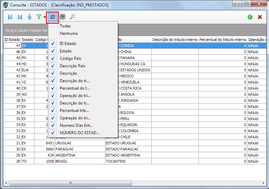This screenshot has height=189, width=269.
Task: Sort by Percentual do tributo interno header
Action: pyautogui.click(x=222, y=40)
